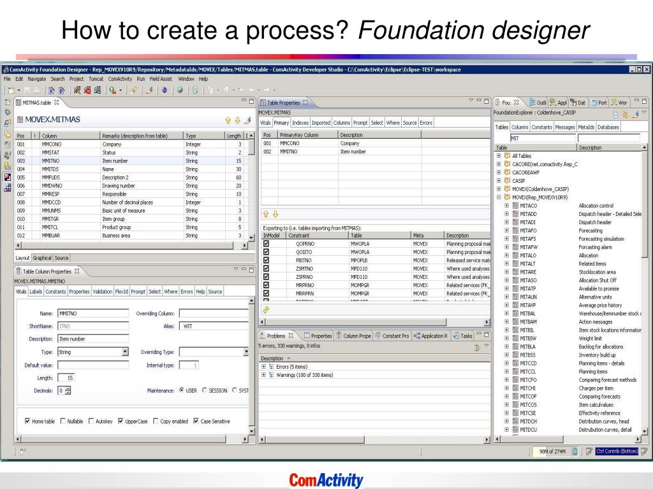Screen dimensions: 653x489
Task: Expand the All Tables tree node
Action: pyautogui.click(x=499, y=156)
